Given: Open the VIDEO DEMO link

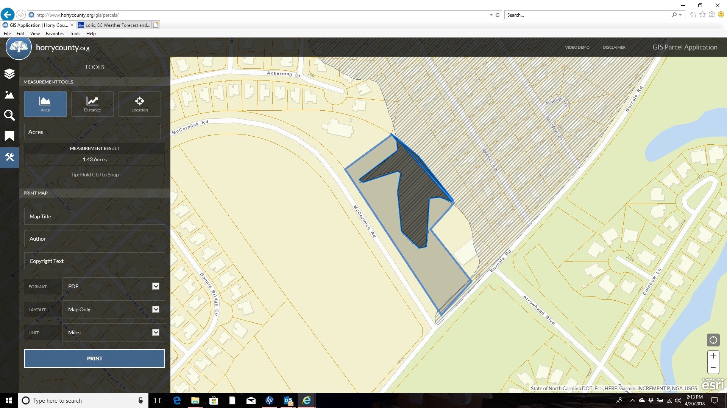Looking at the screenshot, I should [577, 47].
